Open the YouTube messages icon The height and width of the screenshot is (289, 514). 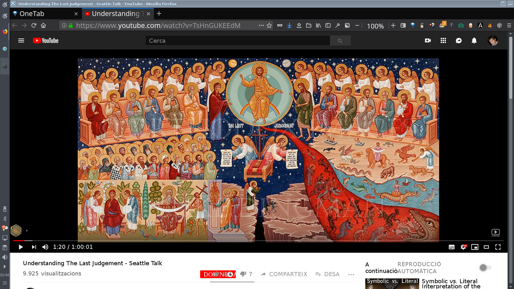459,40
